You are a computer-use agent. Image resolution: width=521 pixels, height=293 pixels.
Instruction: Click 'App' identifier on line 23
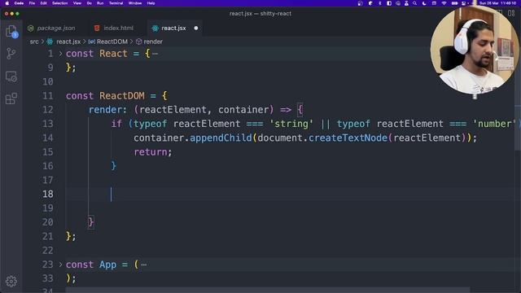pos(108,265)
